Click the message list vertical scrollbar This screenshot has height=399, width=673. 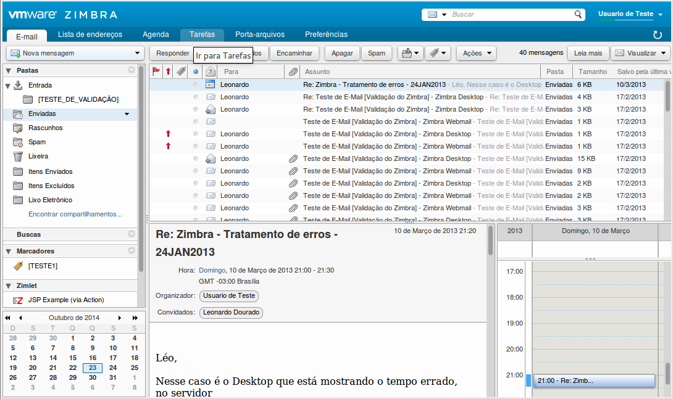667,96
